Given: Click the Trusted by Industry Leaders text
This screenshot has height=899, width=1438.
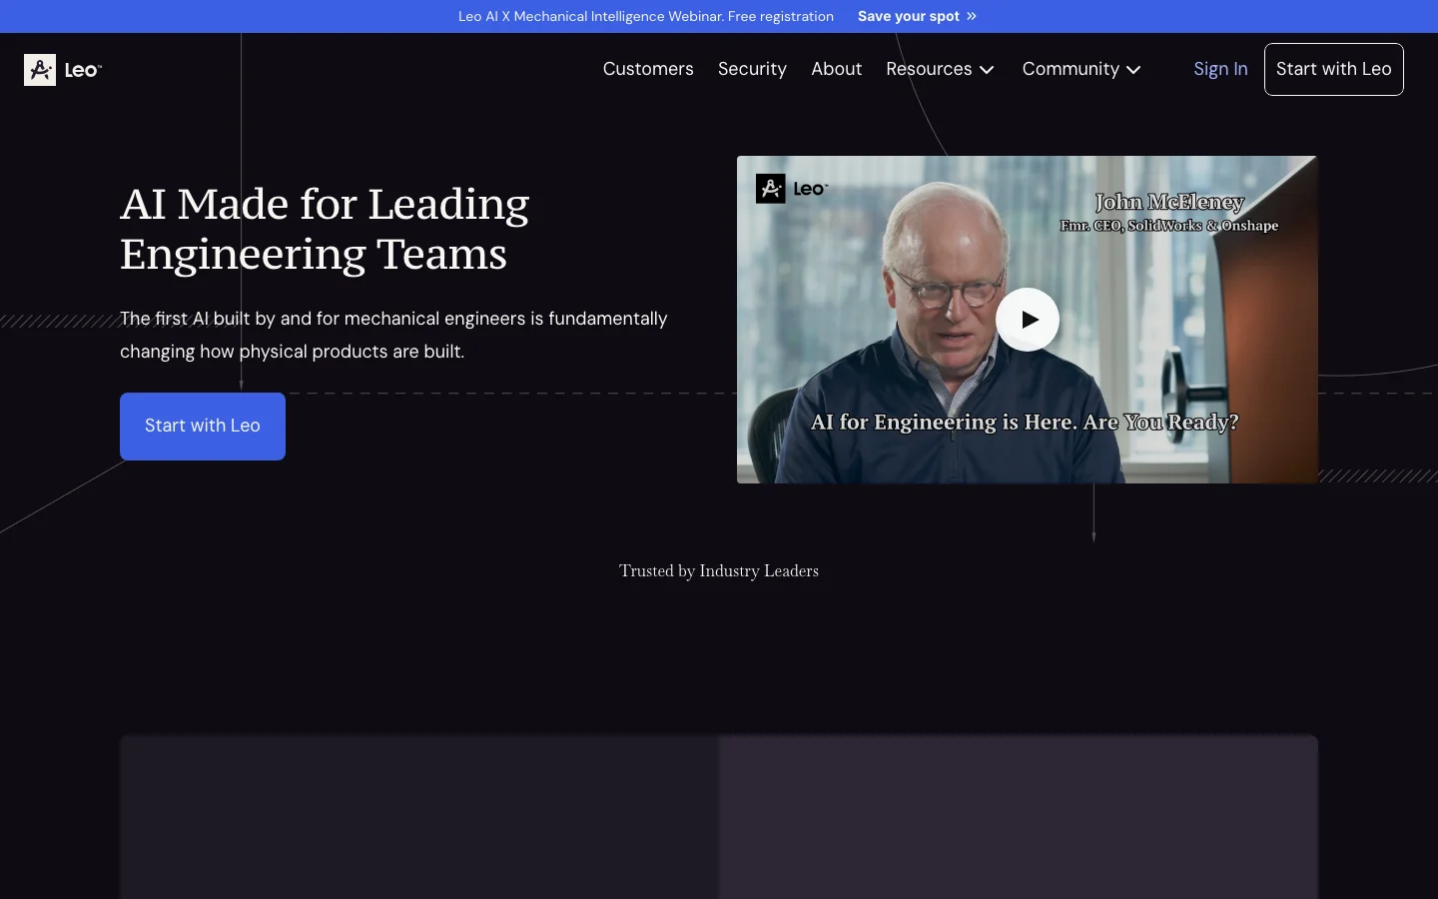Looking at the screenshot, I should click(x=719, y=571).
